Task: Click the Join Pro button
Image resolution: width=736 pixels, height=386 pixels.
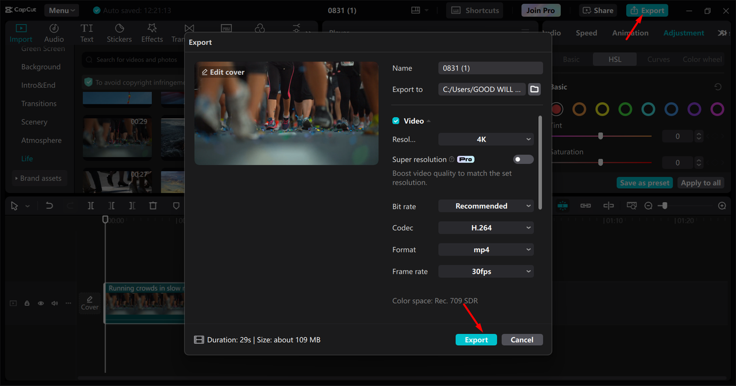Action: 540,10
